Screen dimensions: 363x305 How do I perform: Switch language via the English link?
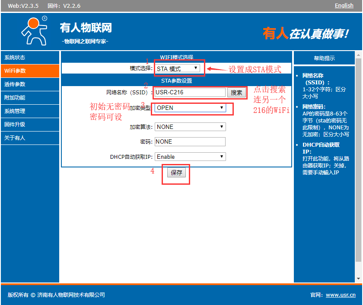tap(344, 6)
